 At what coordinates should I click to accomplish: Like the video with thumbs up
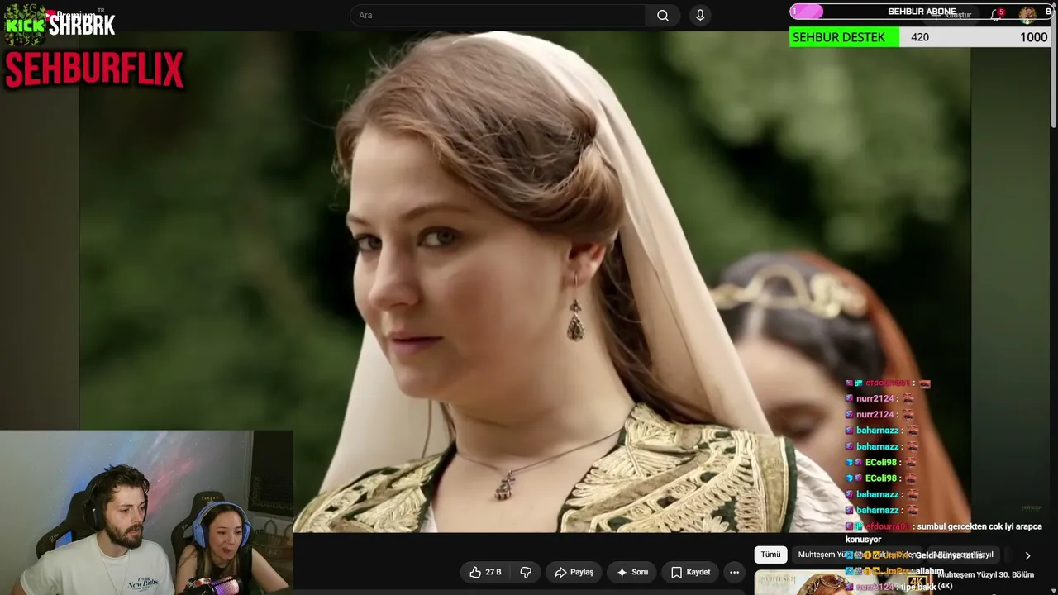coord(485,572)
